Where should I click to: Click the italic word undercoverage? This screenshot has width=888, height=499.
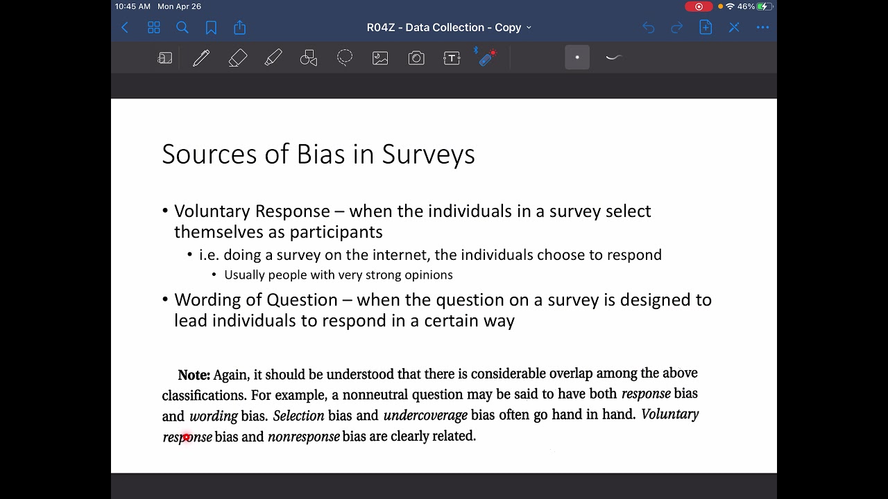(x=425, y=416)
